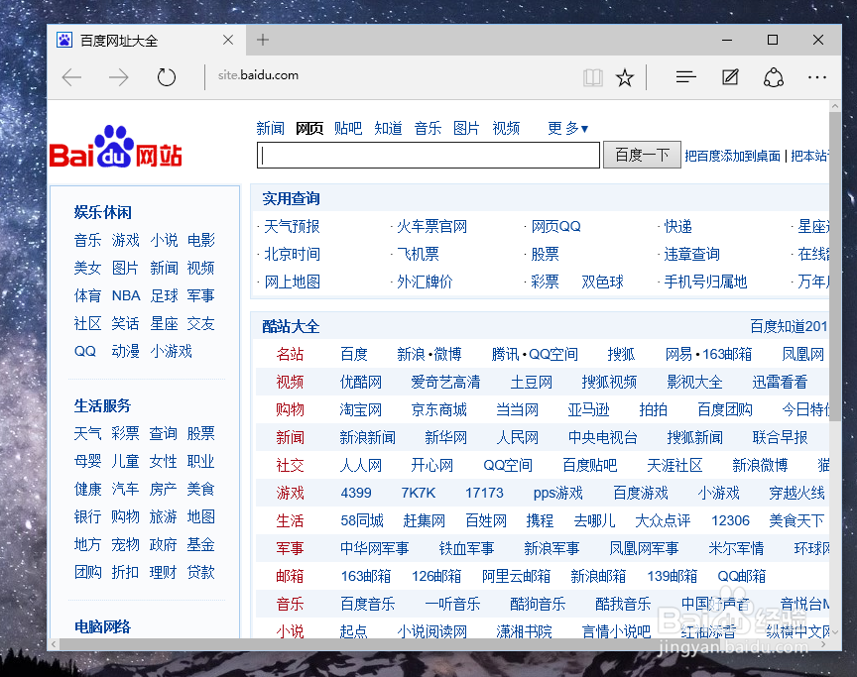Open the 天气预报 link
Image resolution: width=857 pixels, height=677 pixels.
coord(292,227)
